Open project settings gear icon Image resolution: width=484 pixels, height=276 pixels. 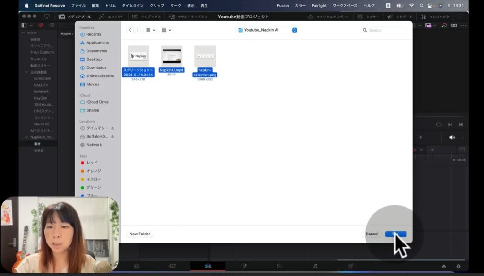[x=458, y=266]
